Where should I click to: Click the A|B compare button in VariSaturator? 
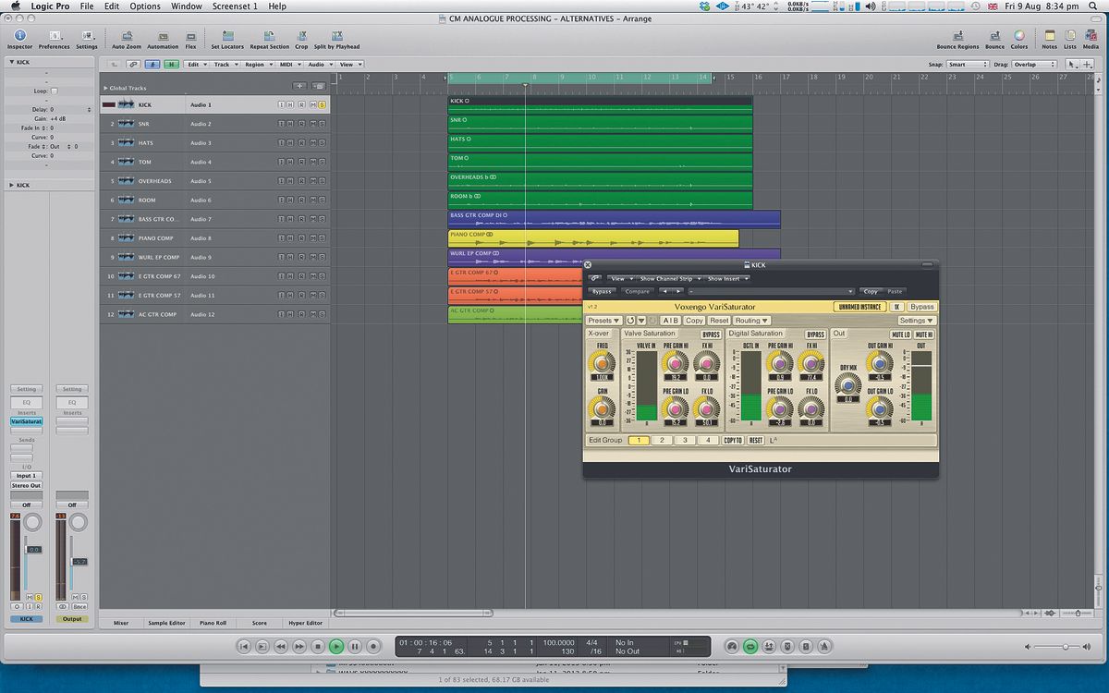pyautogui.click(x=671, y=320)
